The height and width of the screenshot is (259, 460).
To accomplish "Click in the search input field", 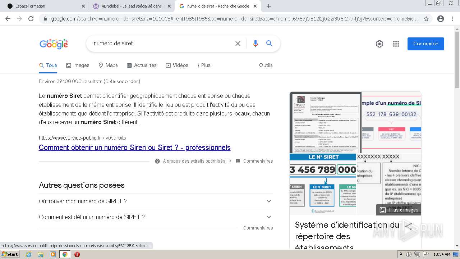I will 162,44.
